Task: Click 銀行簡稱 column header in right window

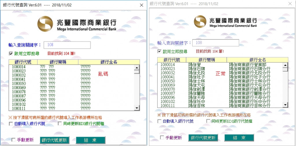Action: [206, 60]
